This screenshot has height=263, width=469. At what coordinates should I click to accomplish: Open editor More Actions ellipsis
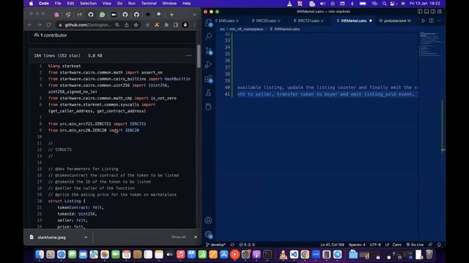point(439,20)
